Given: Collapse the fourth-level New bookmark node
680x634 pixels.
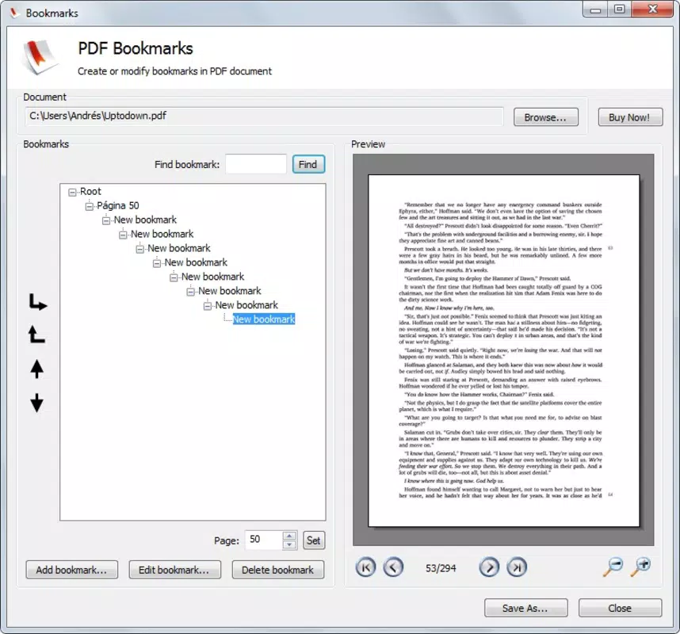Looking at the screenshot, I should [157, 264].
